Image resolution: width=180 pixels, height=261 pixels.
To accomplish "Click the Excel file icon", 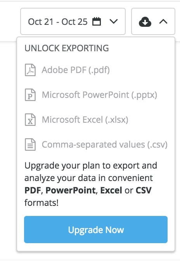I will click(30, 120).
